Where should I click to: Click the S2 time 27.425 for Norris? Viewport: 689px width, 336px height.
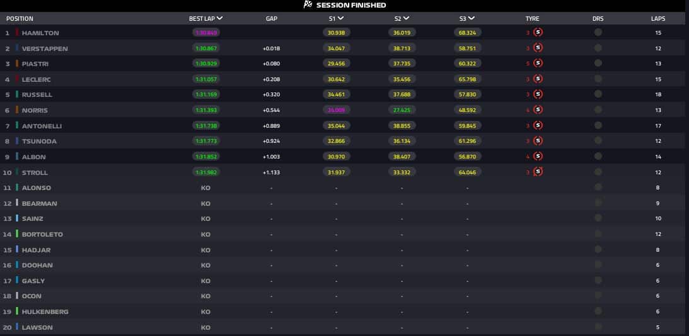pos(402,110)
